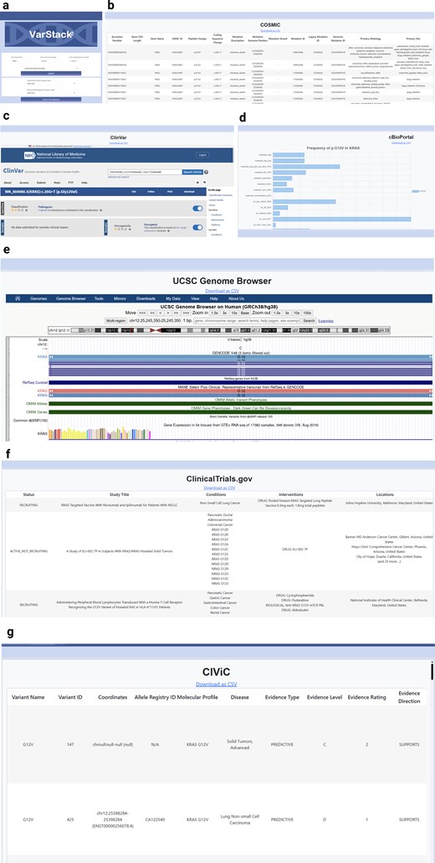Viewport: 435px width, 863px height.
Task: Click the Cite link in ClinVar variant bar
Action: point(134,192)
